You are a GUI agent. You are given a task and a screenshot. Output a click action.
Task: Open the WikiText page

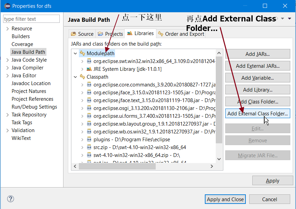click(x=21, y=138)
